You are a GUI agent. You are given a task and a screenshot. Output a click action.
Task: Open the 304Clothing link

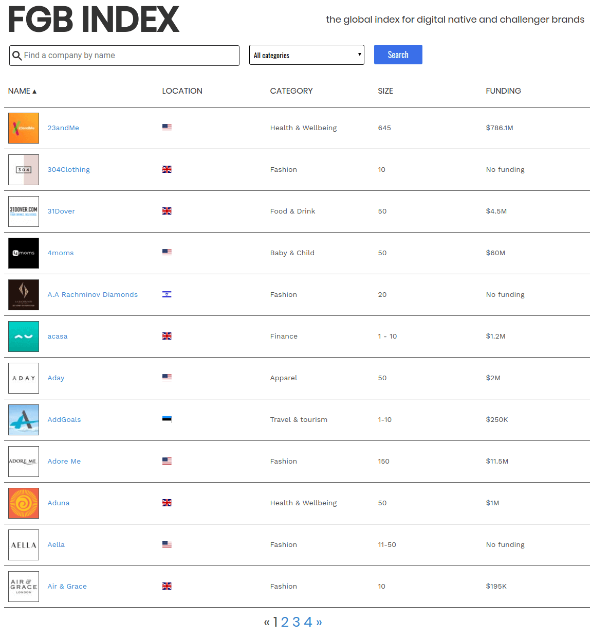tap(69, 170)
